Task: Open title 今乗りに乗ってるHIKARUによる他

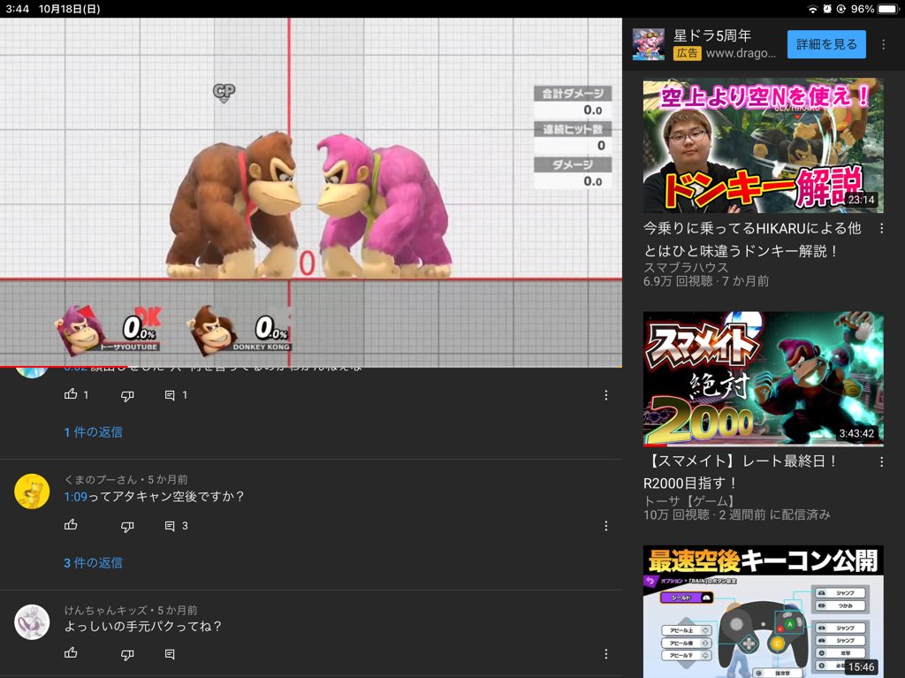Action: [752, 229]
